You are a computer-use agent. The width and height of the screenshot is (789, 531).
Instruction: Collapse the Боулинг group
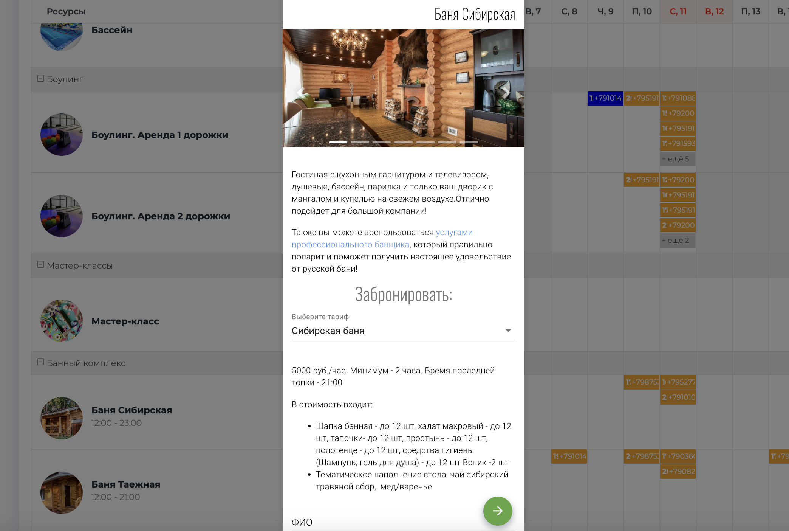click(40, 78)
